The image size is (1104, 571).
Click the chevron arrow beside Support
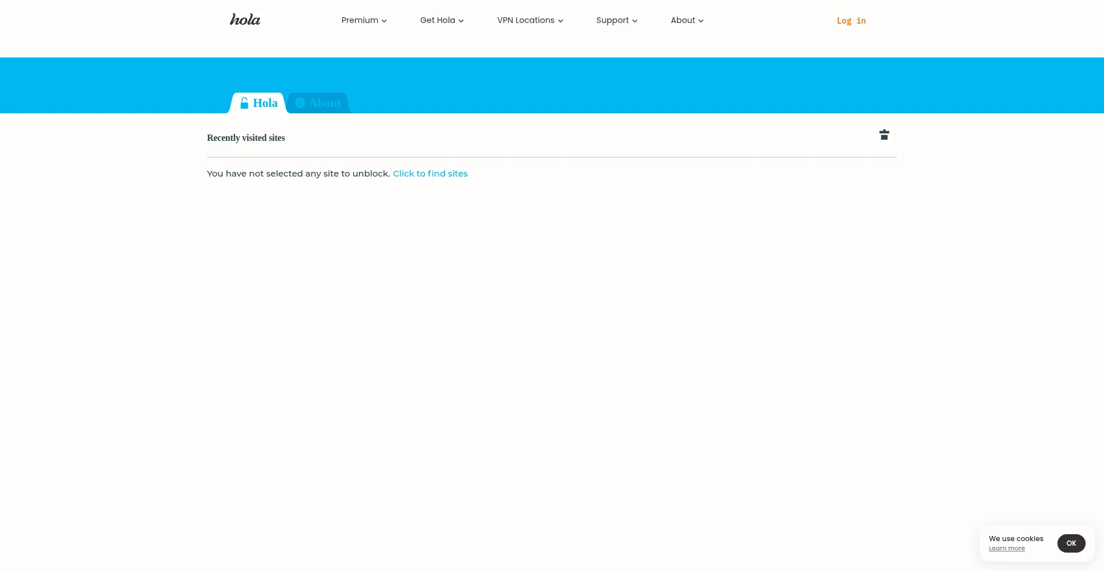[x=635, y=21]
